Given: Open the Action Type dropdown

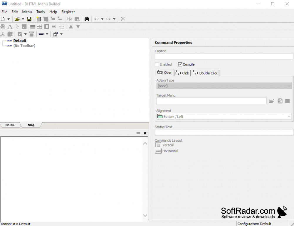Looking at the screenshot, I should [224, 86].
